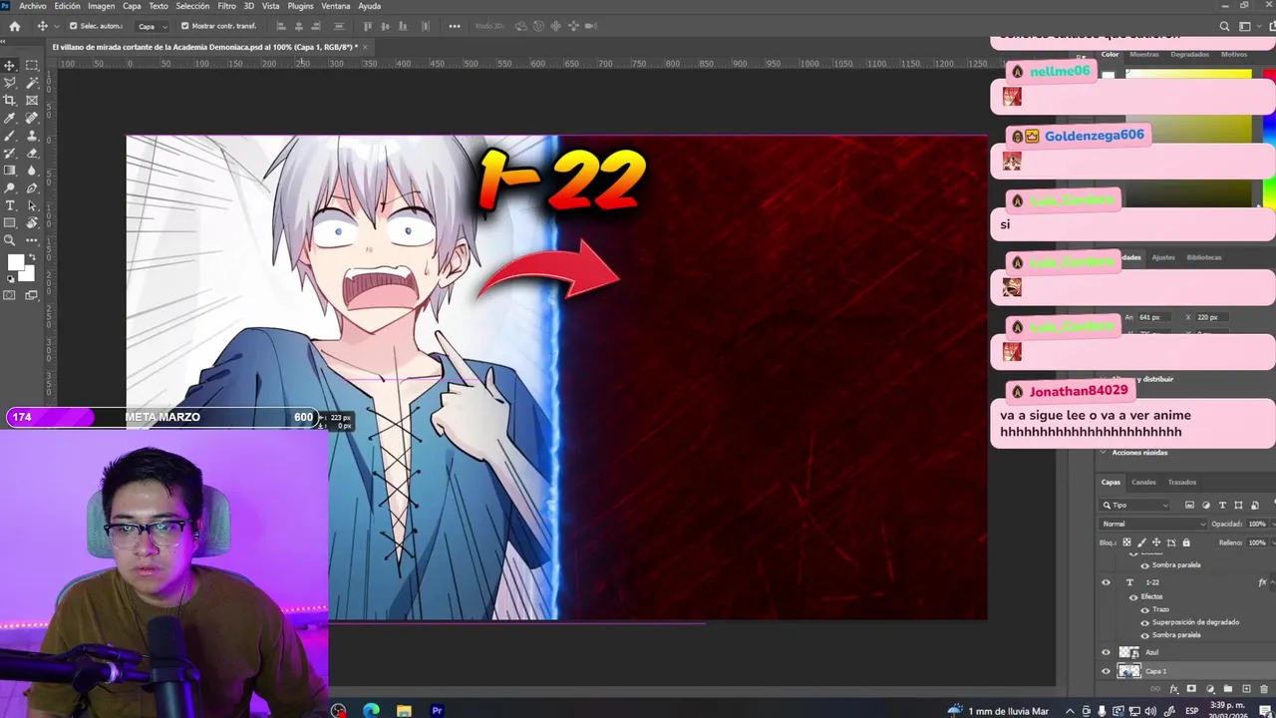Switch to the Canales tab
This screenshot has width=1276, height=718.
pyautogui.click(x=1143, y=482)
